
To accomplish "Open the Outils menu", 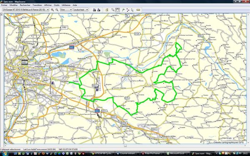I will click(57, 5).
